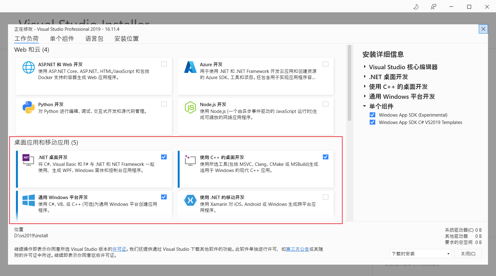
Task: Expand the .NET 桌面开发 details node
Action: point(365,77)
